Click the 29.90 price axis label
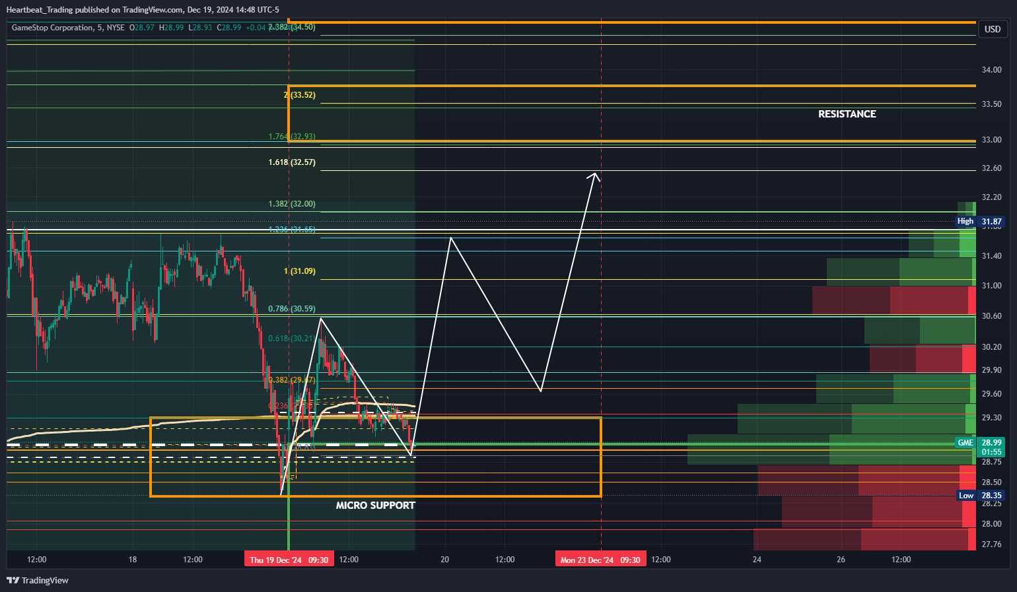 [x=992, y=370]
